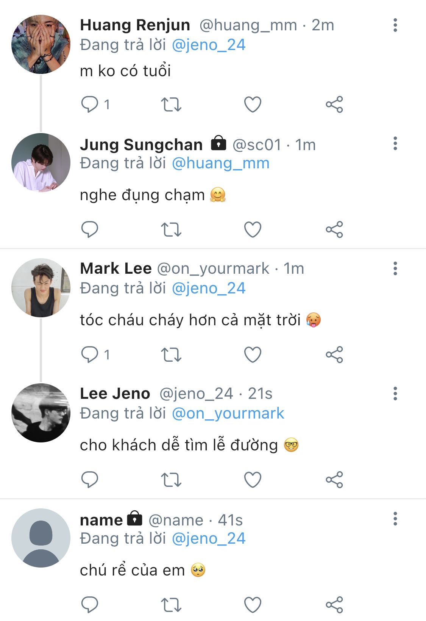The height and width of the screenshot is (621, 426).
Task: Open more options for Lee Jeno's tweet
Action: tap(395, 394)
